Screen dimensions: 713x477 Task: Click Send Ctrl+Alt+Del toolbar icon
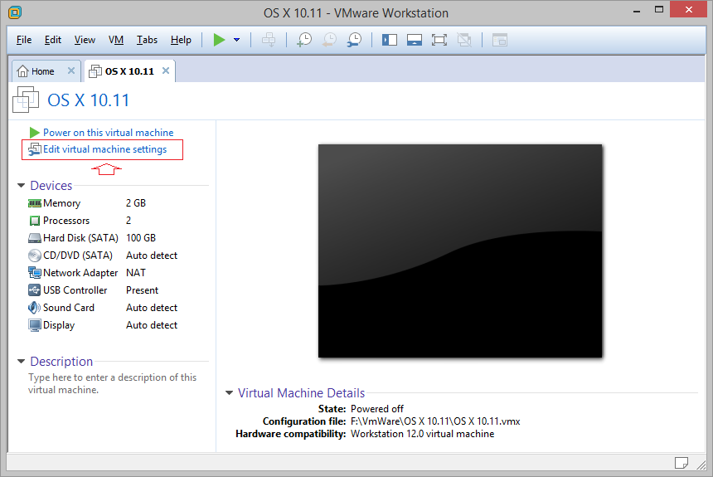coord(269,40)
